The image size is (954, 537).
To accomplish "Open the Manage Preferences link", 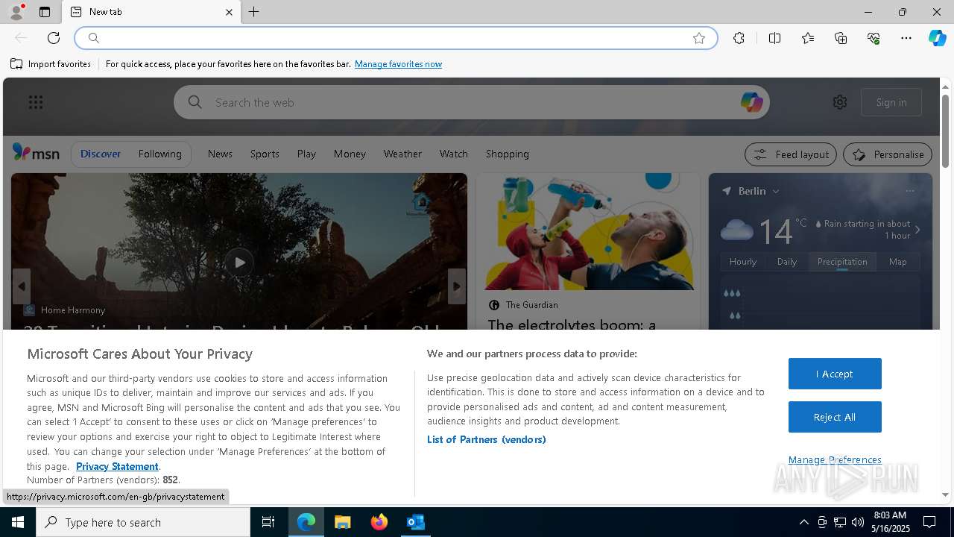I will 835,460.
